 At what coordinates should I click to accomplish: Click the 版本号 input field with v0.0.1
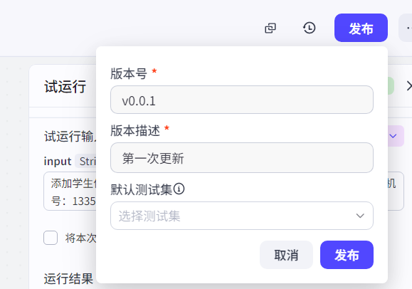click(242, 100)
